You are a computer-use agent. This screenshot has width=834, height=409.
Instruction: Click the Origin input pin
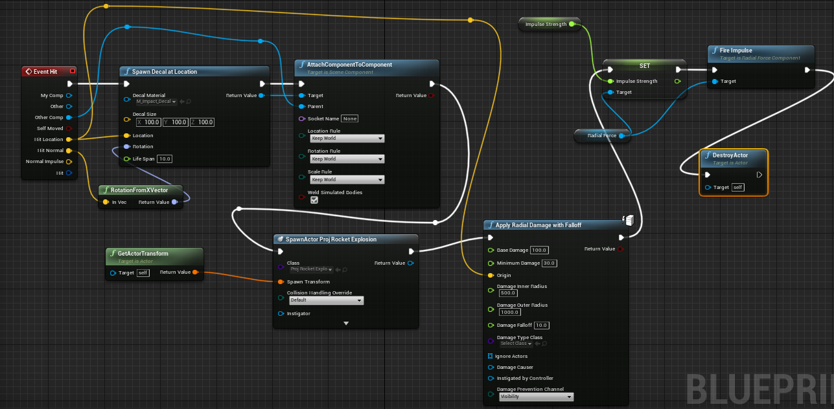point(491,275)
